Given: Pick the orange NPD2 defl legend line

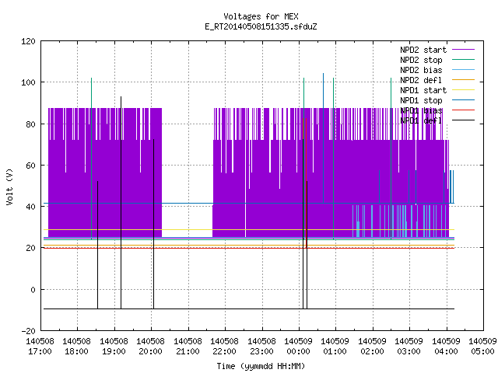Looking at the screenshot, I should point(463,79).
